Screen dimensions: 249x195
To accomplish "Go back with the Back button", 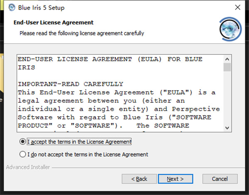I will pos(139,179).
